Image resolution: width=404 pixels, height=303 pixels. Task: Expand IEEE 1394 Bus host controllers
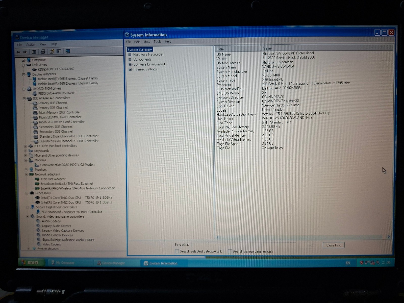(x=25, y=146)
